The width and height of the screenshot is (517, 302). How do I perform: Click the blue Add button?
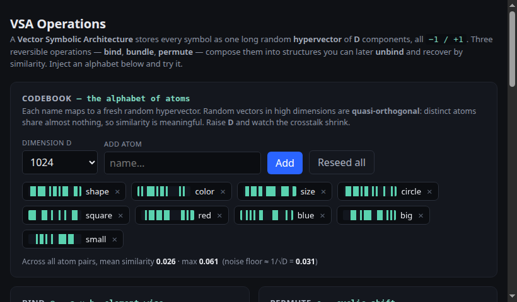pyautogui.click(x=285, y=163)
